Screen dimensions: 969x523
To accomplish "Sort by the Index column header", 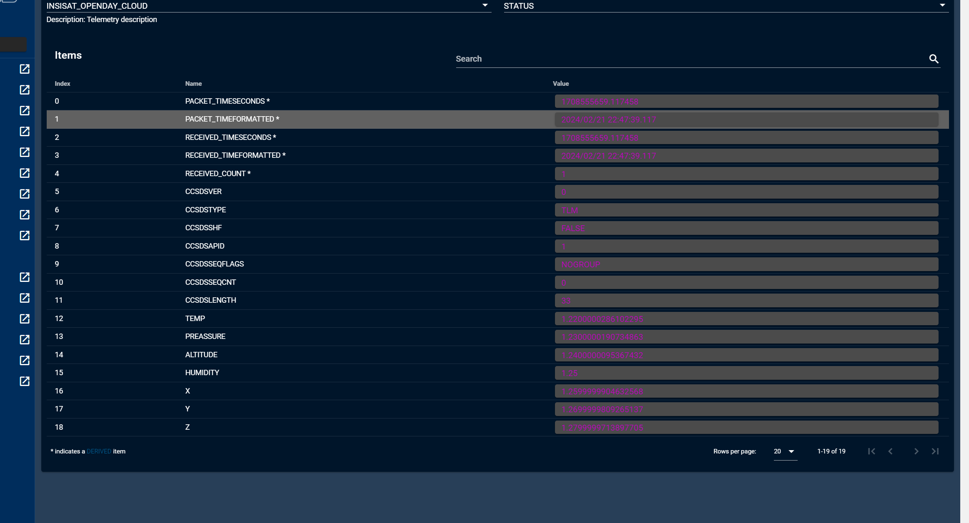I will (x=63, y=84).
